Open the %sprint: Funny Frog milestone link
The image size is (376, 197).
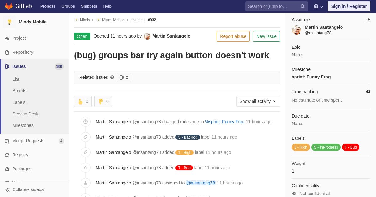[x=225, y=122]
